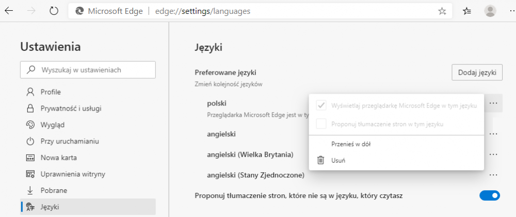
Task: Click the Pobrane download arrow icon
Action: pos(30,190)
